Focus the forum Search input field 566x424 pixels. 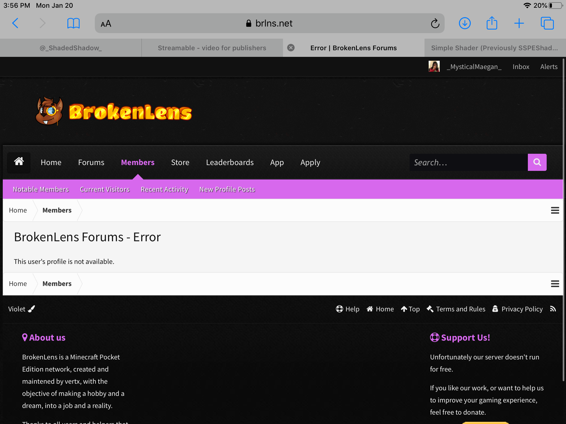click(468, 162)
